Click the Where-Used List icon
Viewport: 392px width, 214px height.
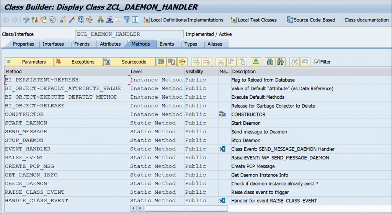pyautogui.click(x=89, y=20)
